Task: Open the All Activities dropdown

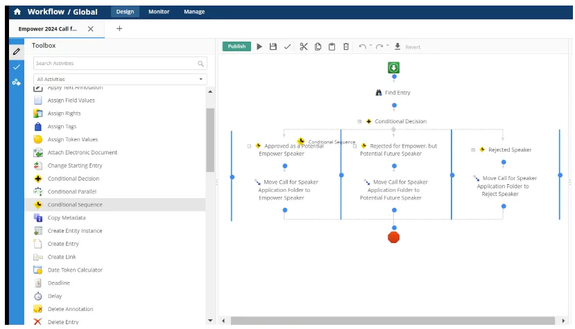Action: pos(120,79)
